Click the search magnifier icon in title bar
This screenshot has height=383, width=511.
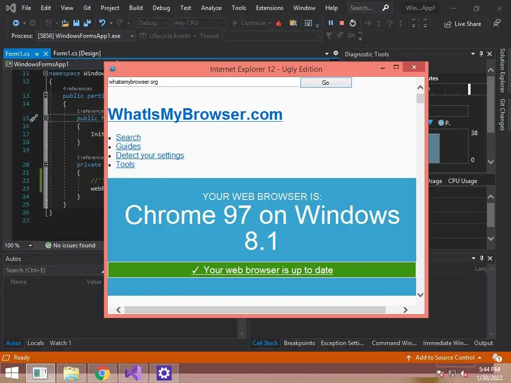[386, 7]
